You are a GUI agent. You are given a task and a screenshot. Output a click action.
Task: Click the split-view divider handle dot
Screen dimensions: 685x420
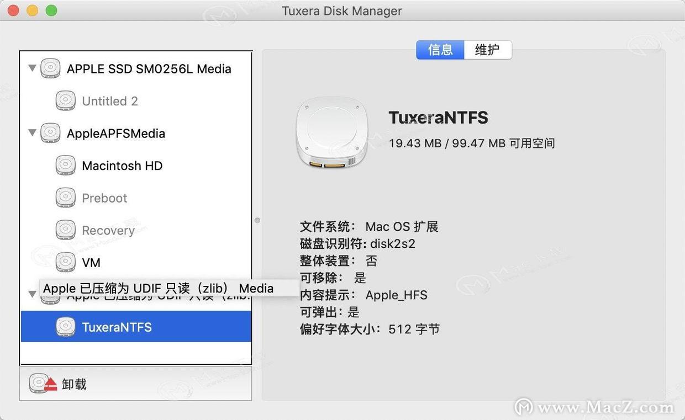coord(257,220)
